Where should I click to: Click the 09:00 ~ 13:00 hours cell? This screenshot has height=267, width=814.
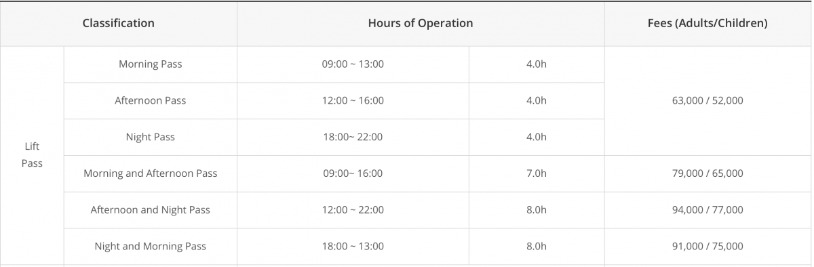click(353, 64)
